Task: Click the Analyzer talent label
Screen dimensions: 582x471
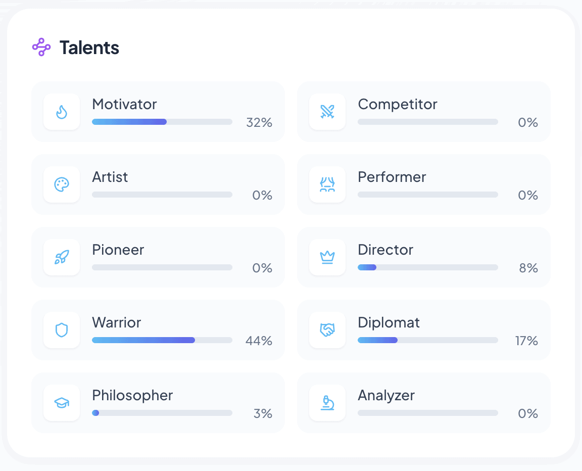Action: tap(386, 395)
